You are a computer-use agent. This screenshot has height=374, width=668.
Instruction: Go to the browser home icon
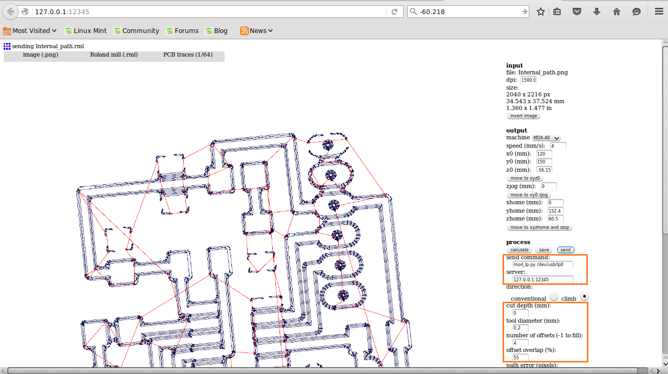[617, 12]
